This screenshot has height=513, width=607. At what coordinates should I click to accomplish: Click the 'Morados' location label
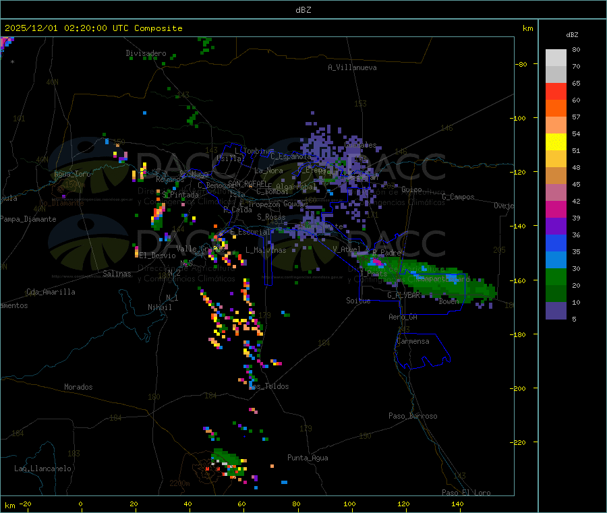click(78, 387)
